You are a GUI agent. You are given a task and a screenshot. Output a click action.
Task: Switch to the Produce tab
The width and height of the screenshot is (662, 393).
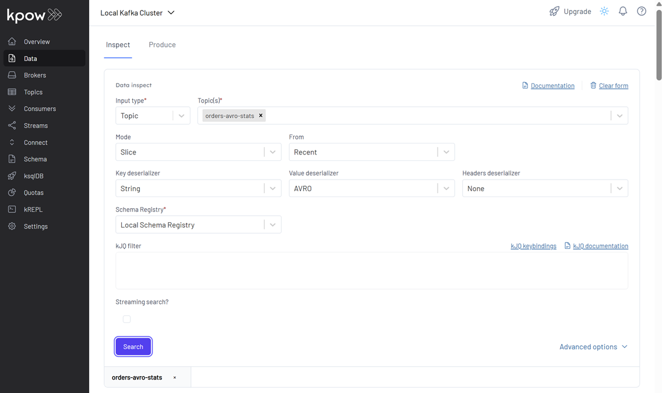pyautogui.click(x=162, y=45)
